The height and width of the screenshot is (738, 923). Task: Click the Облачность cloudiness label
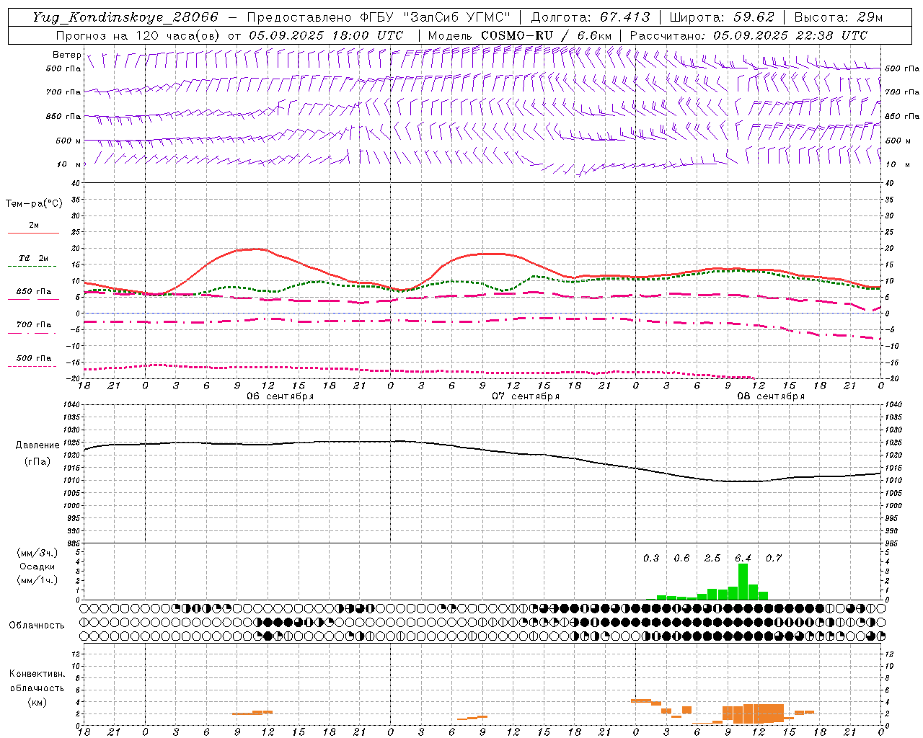pyautogui.click(x=37, y=625)
